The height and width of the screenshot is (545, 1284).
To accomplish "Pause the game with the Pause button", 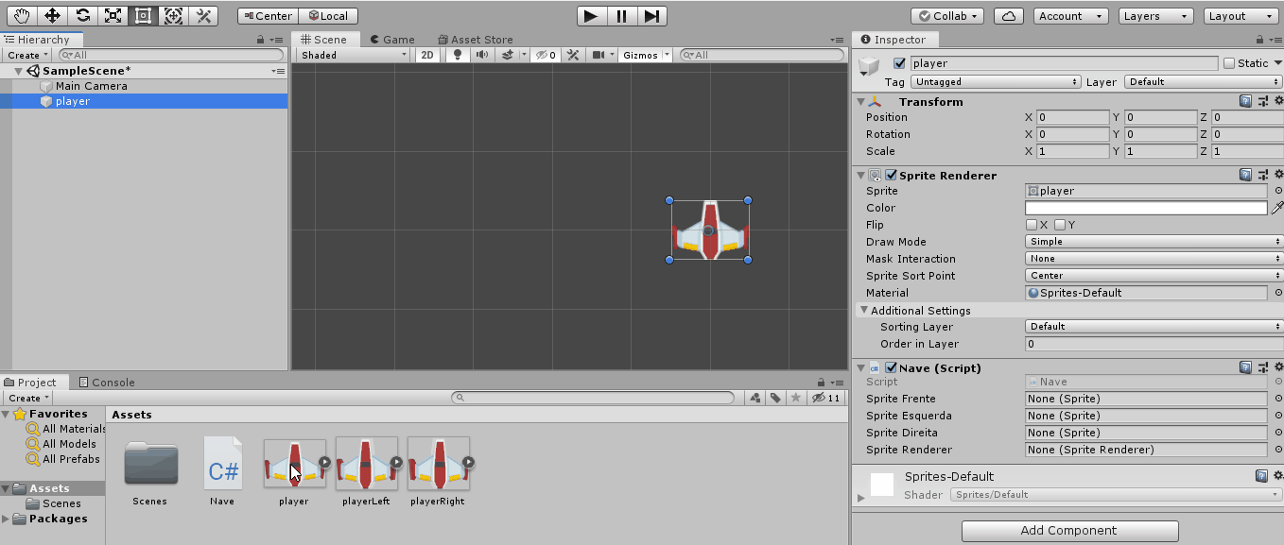I will [x=621, y=15].
